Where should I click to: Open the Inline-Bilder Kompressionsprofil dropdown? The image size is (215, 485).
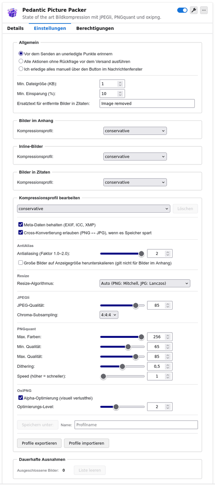coord(135,156)
